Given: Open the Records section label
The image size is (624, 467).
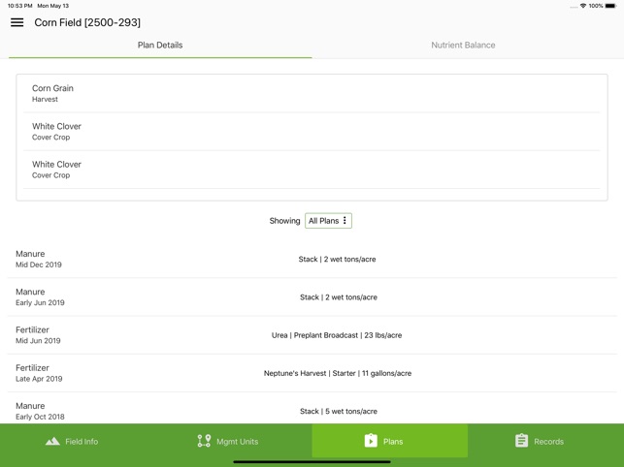Looking at the screenshot, I should (x=548, y=442).
